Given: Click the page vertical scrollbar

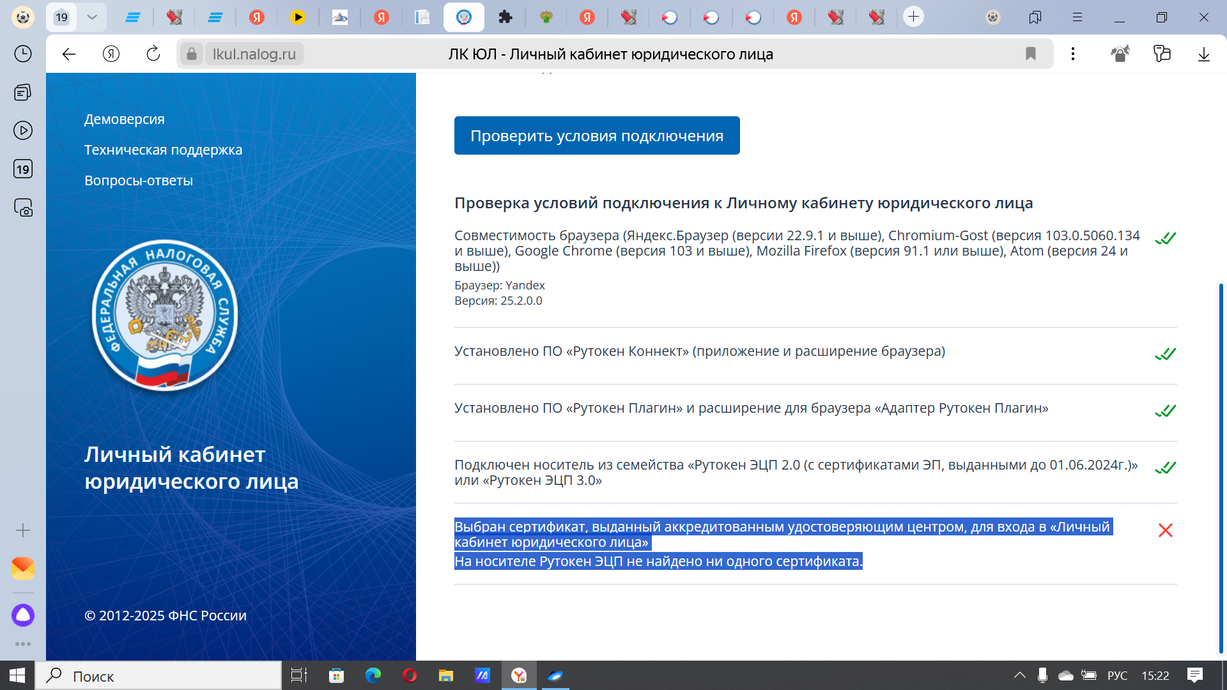Looking at the screenshot, I should click(1221, 468).
